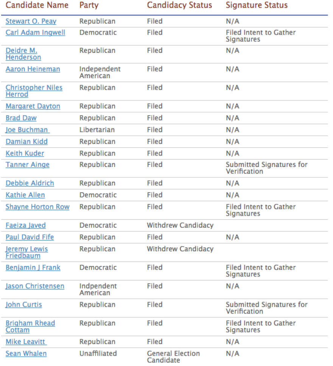
Task: Click Kathie Allen's name link
Action: coord(25,195)
